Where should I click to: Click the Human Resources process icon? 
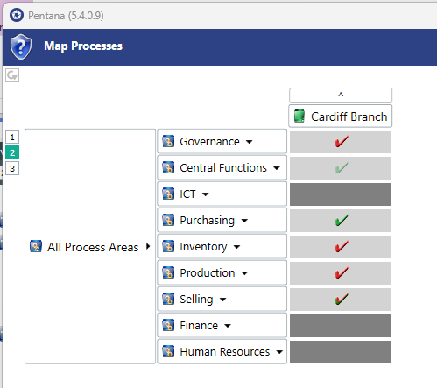click(x=168, y=351)
